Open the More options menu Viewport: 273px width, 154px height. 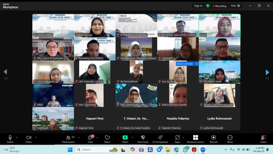coord(230,139)
